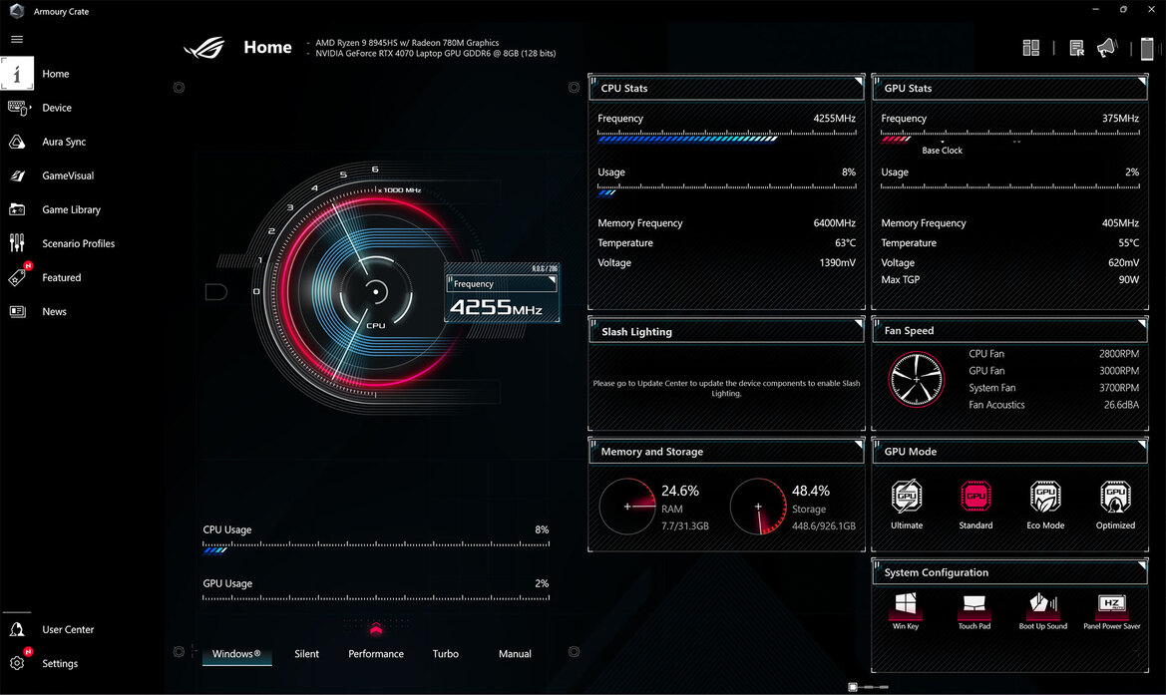Select the Silent operating mode

[306, 654]
